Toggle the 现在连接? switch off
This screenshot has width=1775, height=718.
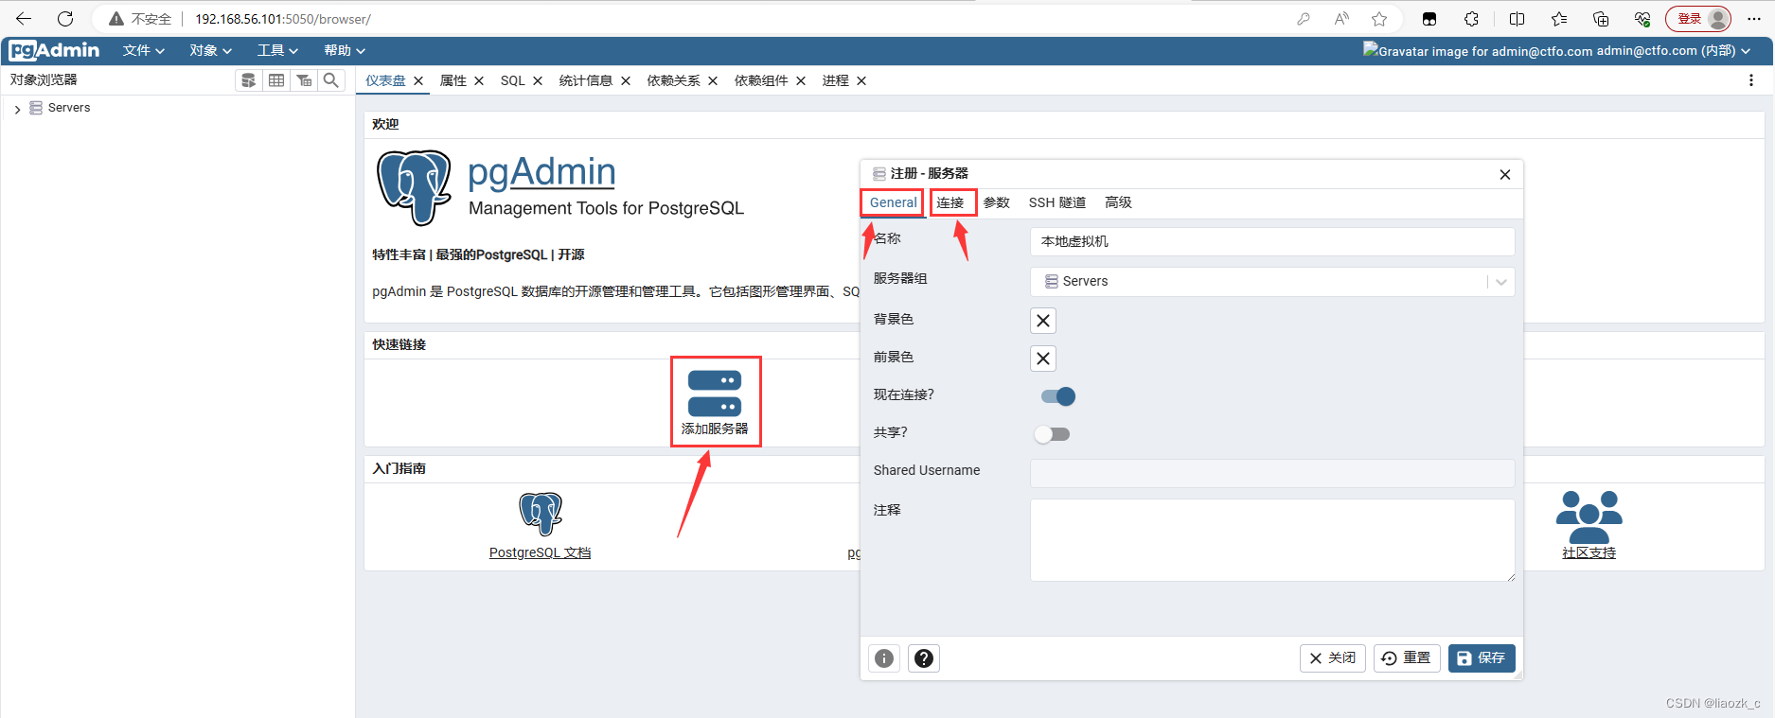click(1057, 396)
